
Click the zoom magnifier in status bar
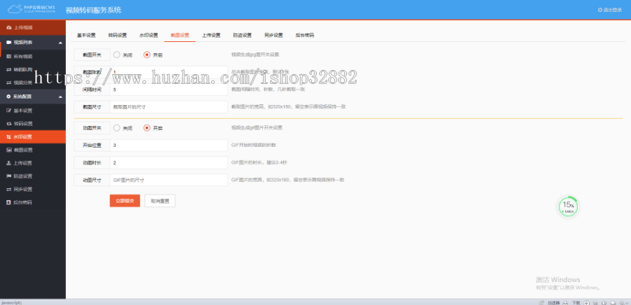point(622,302)
